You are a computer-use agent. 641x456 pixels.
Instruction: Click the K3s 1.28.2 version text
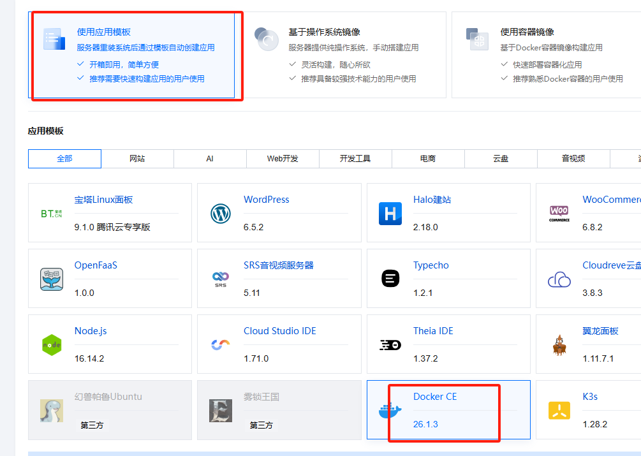595,424
